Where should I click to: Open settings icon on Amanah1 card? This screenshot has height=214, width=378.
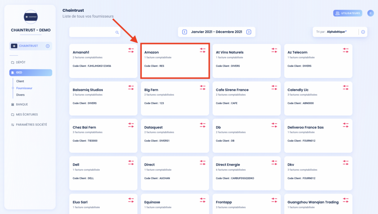131,51
